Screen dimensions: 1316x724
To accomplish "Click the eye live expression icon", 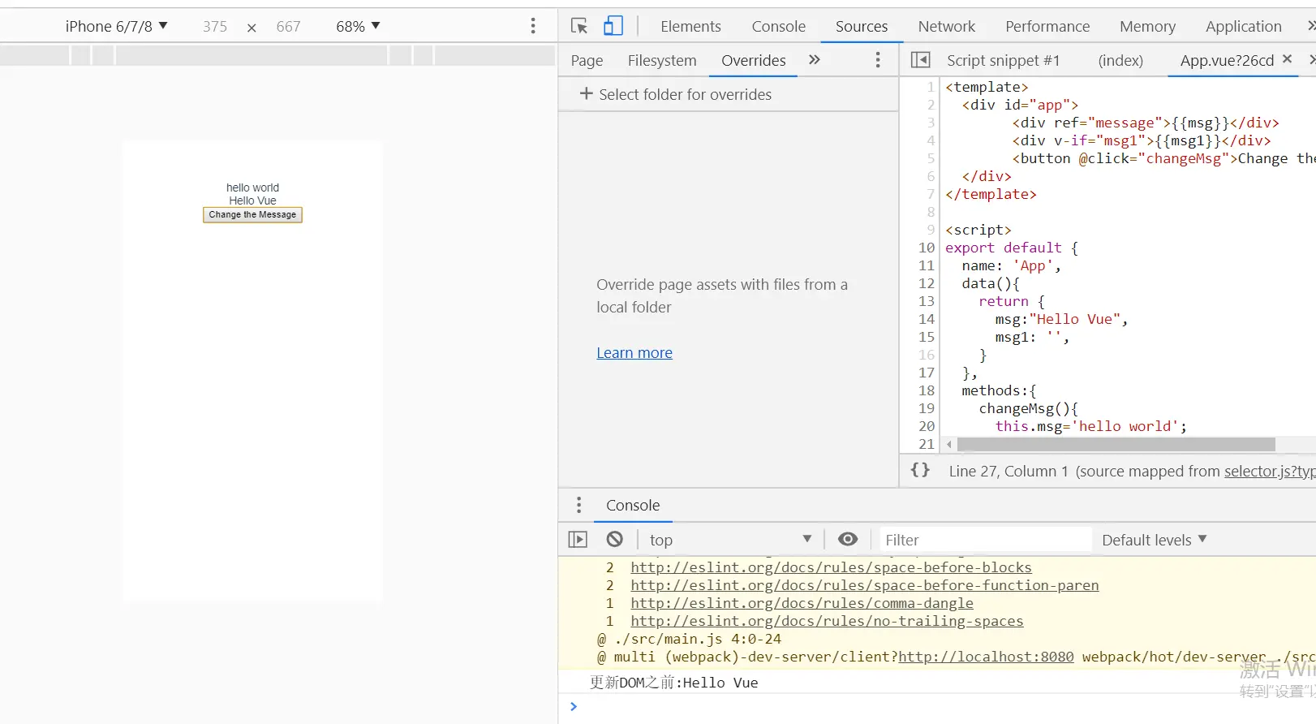I will (848, 539).
